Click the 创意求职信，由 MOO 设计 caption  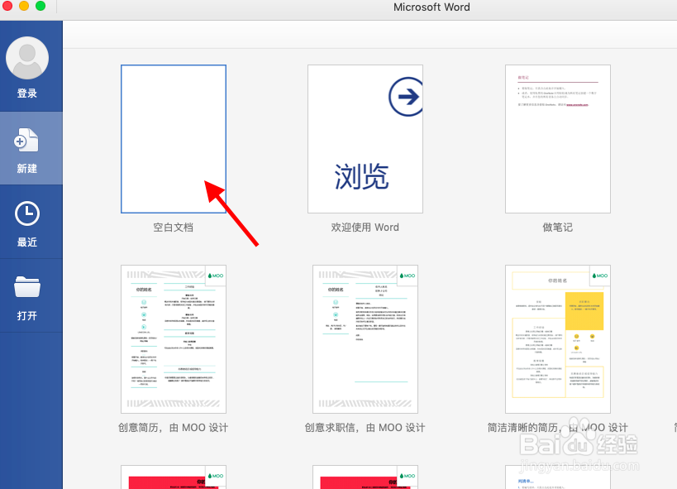pyautogui.click(x=365, y=428)
